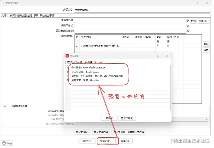Viewport: 214px width, 148px height.
Task: Click the red Kettle icon in 预览数据 title bar
Action: (x=68, y=56)
